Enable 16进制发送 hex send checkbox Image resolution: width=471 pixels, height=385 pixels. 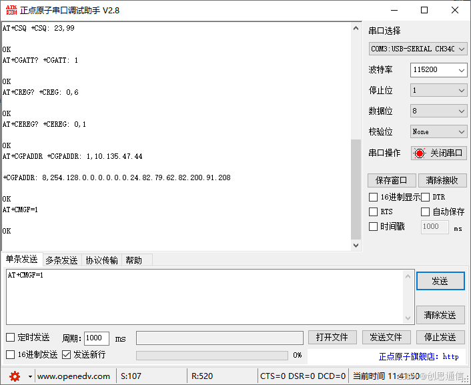(x=10, y=355)
